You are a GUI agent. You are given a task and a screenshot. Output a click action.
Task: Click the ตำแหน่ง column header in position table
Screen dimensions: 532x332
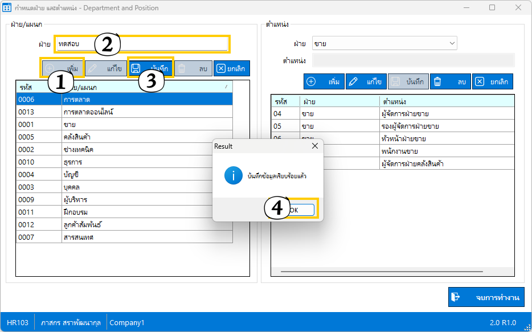click(447, 101)
